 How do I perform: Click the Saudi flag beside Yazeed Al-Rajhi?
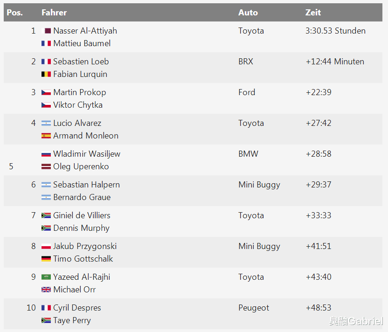coord(46,277)
